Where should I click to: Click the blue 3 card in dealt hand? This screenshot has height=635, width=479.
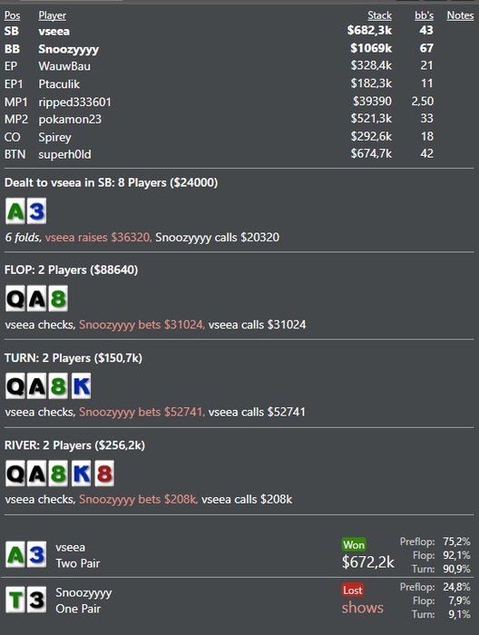36,211
